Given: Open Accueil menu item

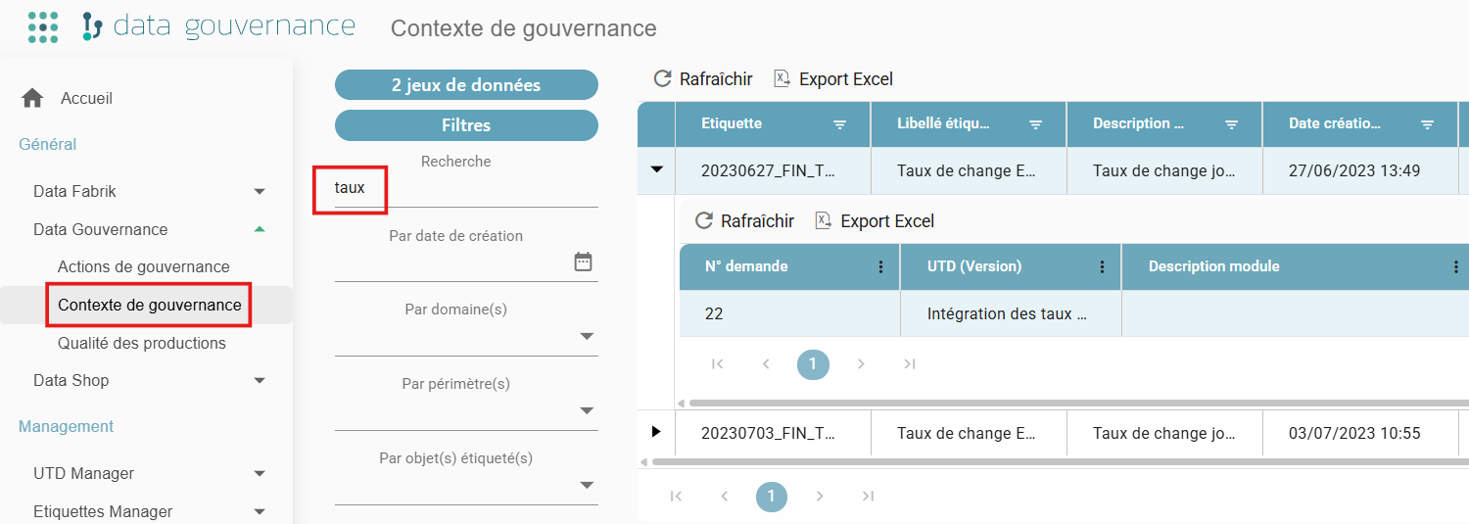Looking at the screenshot, I should (86, 98).
